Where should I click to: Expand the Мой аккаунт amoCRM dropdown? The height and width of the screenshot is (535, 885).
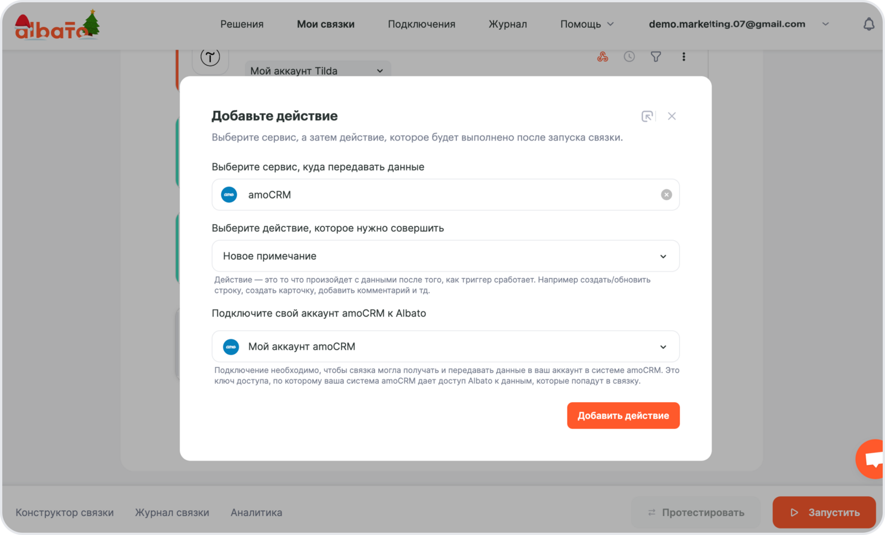[663, 347]
